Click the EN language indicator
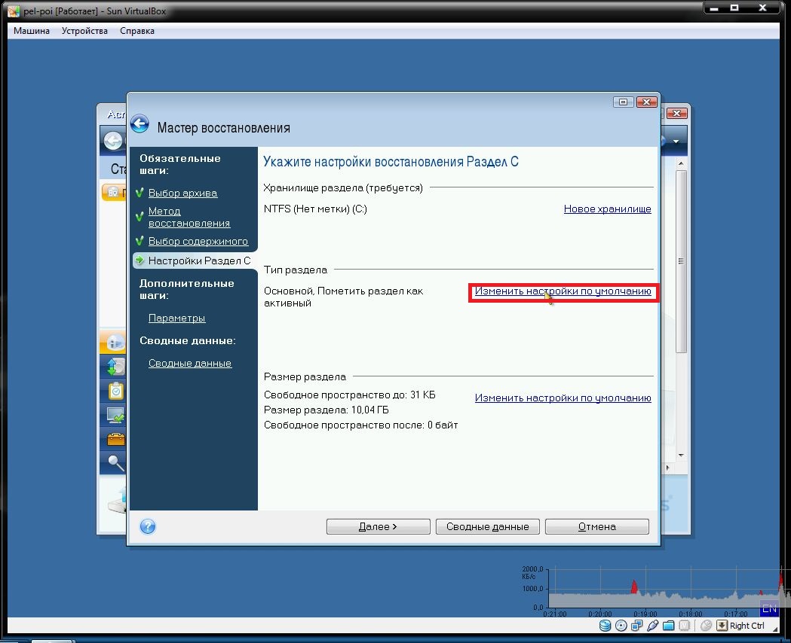Image resolution: width=791 pixels, height=643 pixels. tap(769, 608)
